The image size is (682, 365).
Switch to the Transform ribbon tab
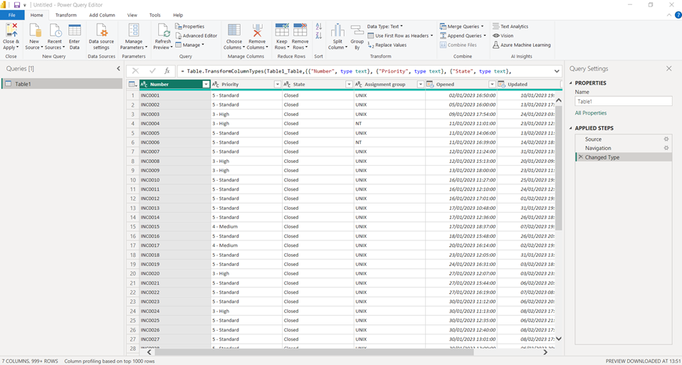pos(65,15)
